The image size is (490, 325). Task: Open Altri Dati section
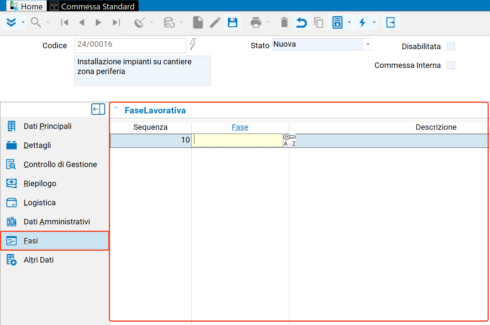55,260
